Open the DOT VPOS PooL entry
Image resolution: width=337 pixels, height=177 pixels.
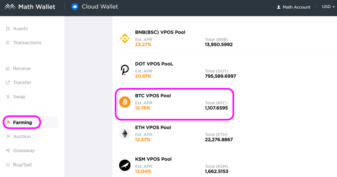click(225, 70)
